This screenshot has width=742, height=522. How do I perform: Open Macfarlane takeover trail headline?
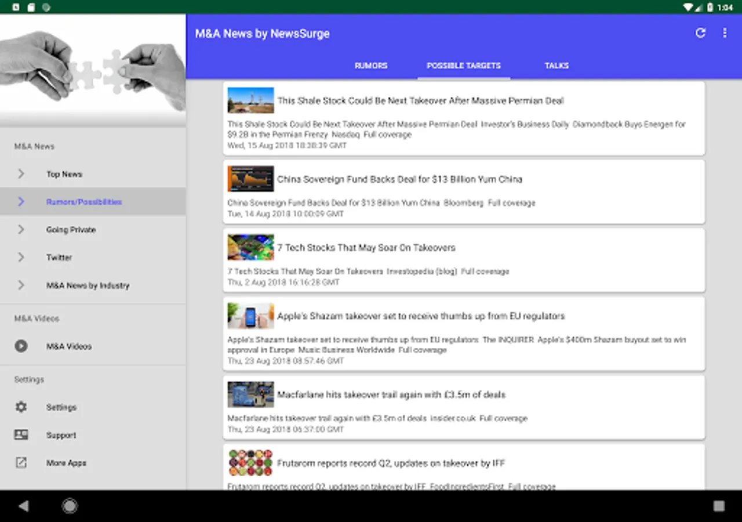pos(391,395)
